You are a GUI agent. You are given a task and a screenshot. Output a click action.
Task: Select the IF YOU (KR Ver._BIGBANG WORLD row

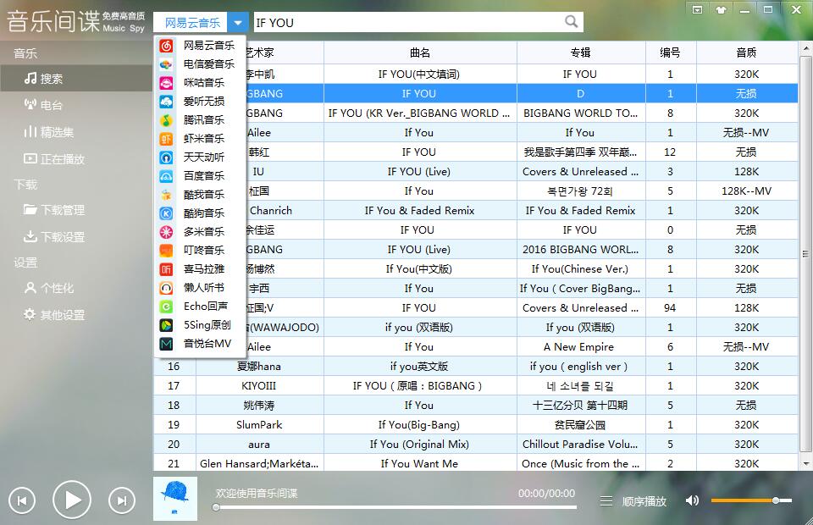475,113
